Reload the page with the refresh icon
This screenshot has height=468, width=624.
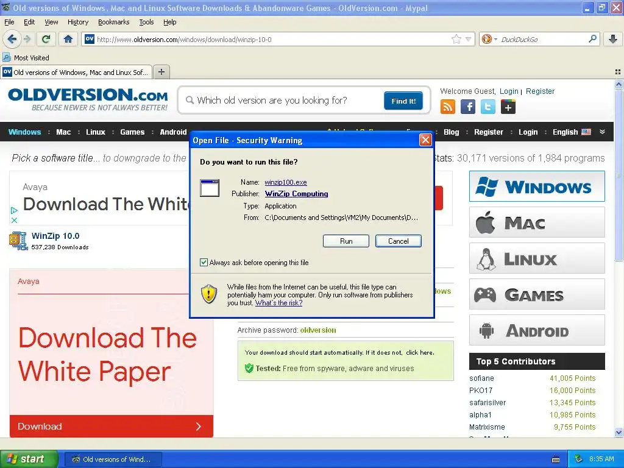pos(46,39)
